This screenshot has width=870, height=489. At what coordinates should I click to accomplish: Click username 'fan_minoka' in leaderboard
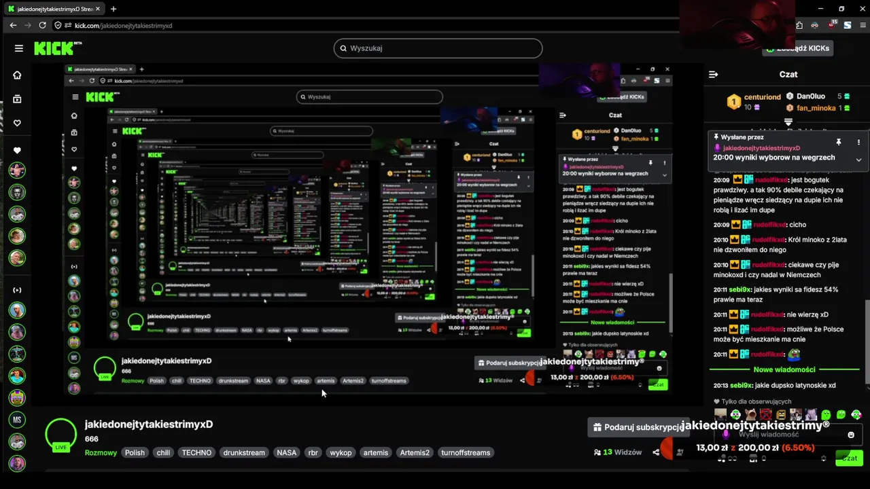[x=816, y=108]
